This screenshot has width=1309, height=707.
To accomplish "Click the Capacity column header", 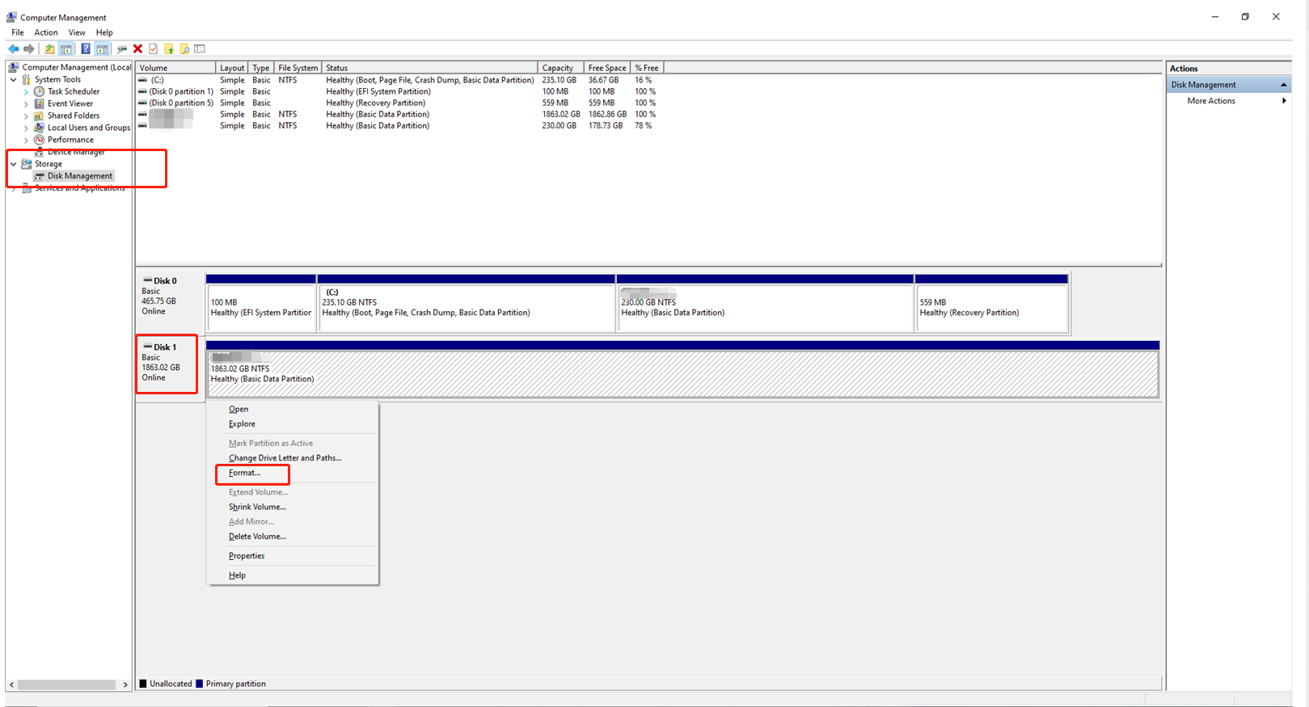I will pyautogui.click(x=558, y=68).
